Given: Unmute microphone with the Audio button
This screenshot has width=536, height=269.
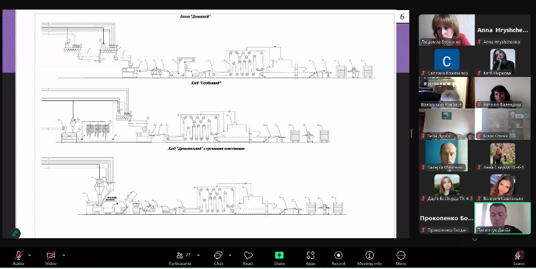Looking at the screenshot, I should click(x=18, y=258).
